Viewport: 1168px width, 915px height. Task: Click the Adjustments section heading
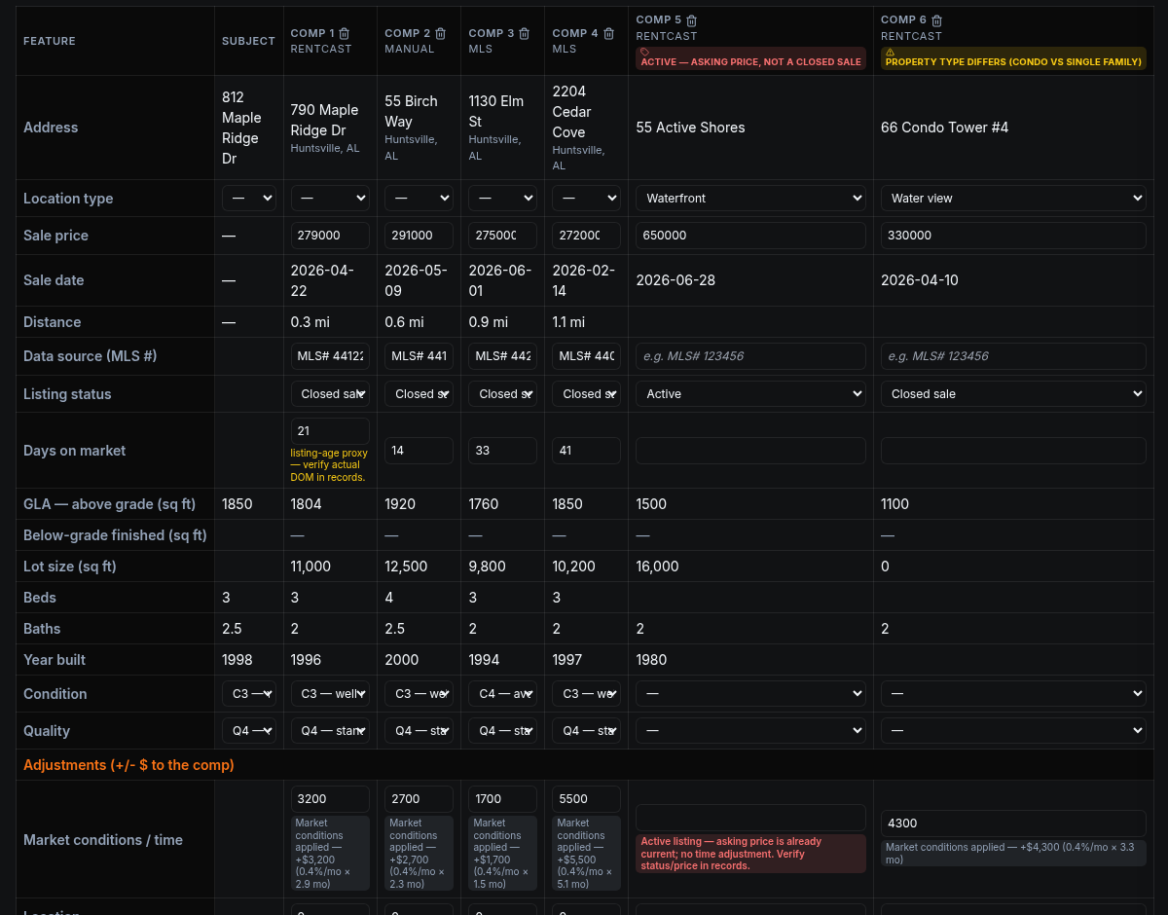point(128,765)
